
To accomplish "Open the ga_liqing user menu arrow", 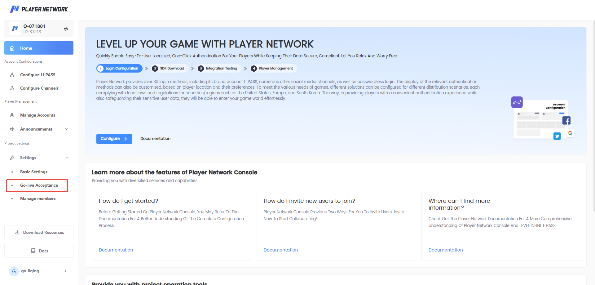I will click(66, 271).
